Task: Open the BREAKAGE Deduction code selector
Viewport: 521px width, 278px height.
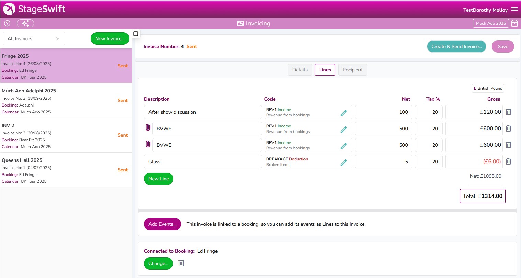Action: pos(308,162)
